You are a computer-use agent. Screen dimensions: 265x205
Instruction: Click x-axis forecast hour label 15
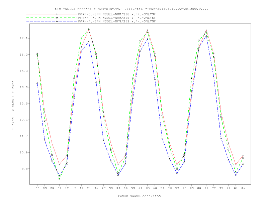[74, 188]
